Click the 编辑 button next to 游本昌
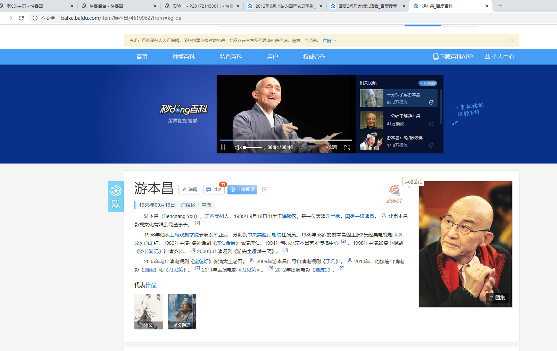This screenshot has width=557, height=351. [x=189, y=190]
